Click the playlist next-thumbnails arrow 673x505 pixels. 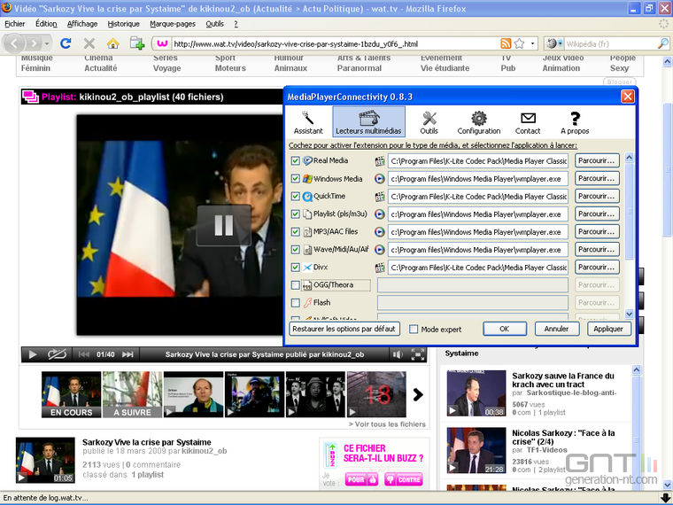click(418, 394)
